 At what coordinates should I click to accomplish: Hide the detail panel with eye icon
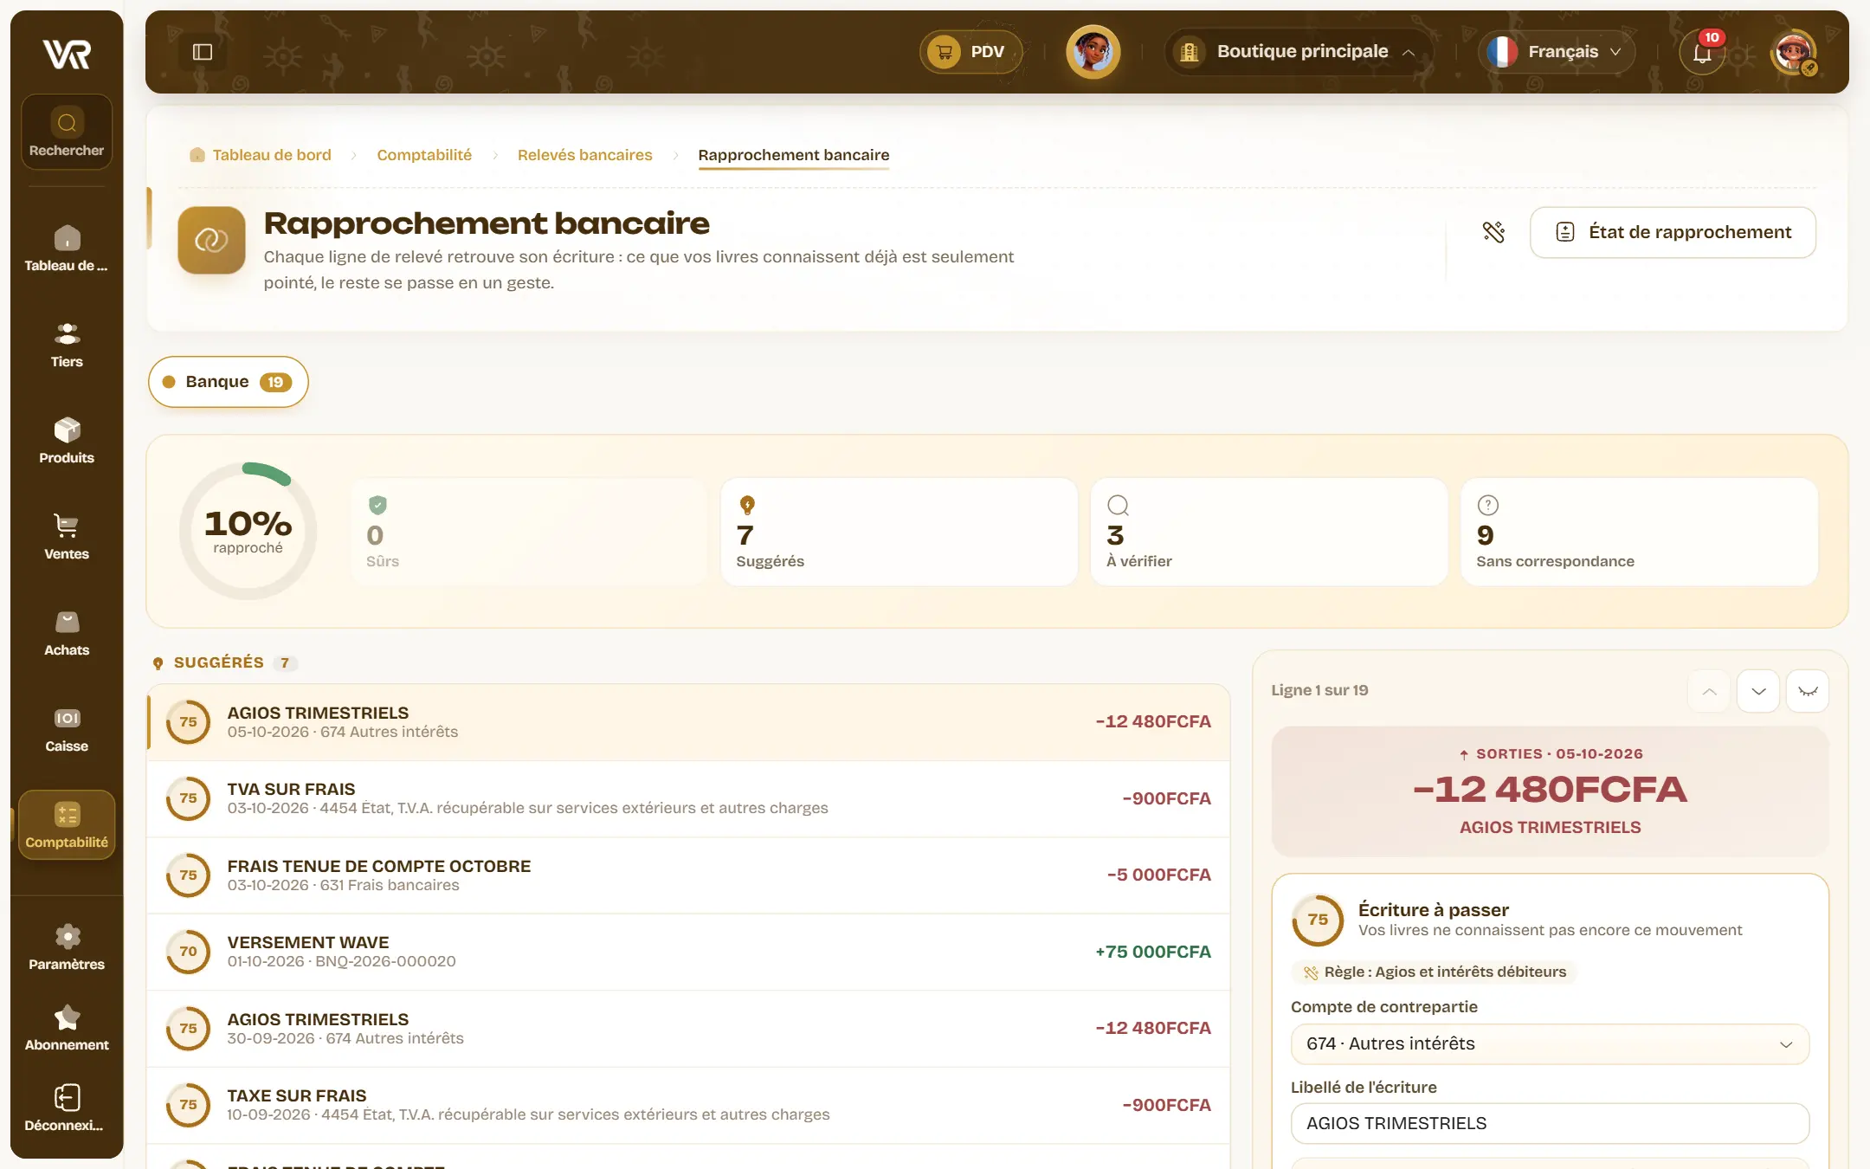[1808, 691]
